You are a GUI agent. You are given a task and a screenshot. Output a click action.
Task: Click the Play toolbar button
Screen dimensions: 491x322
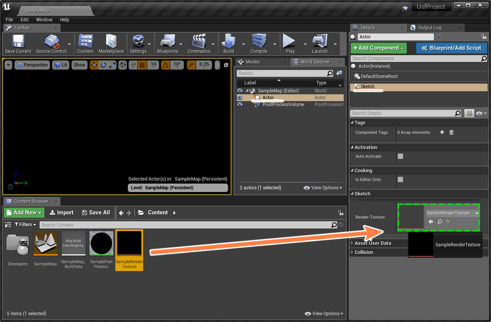pyautogui.click(x=290, y=44)
